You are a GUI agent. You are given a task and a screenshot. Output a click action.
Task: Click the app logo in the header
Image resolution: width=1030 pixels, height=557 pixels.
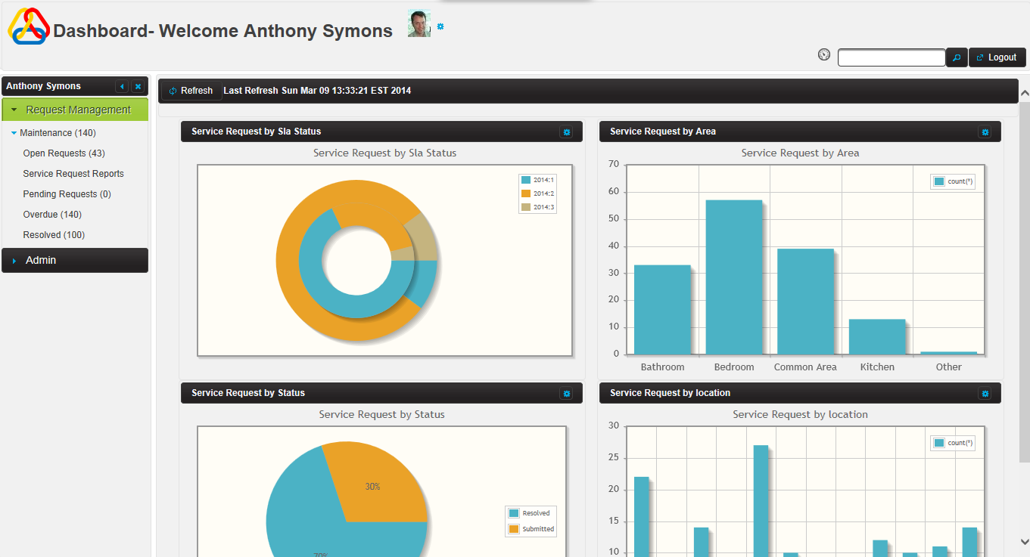pos(28,26)
